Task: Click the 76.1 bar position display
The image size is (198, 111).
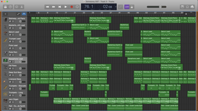Action: click(x=89, y=6)
